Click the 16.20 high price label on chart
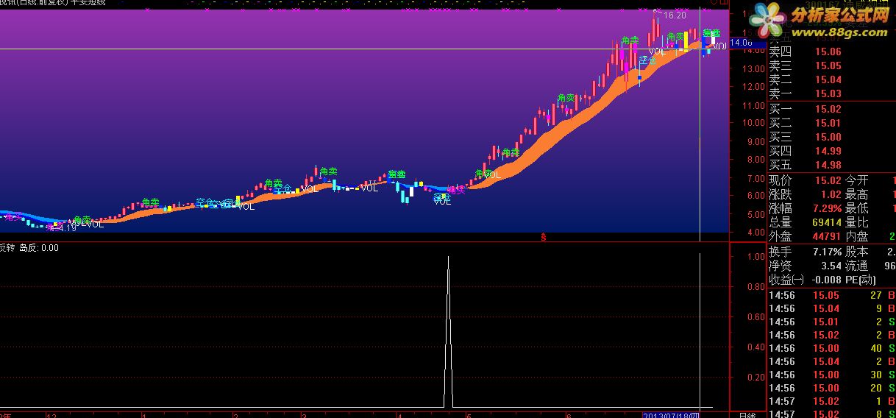 [x=675, y=15]
